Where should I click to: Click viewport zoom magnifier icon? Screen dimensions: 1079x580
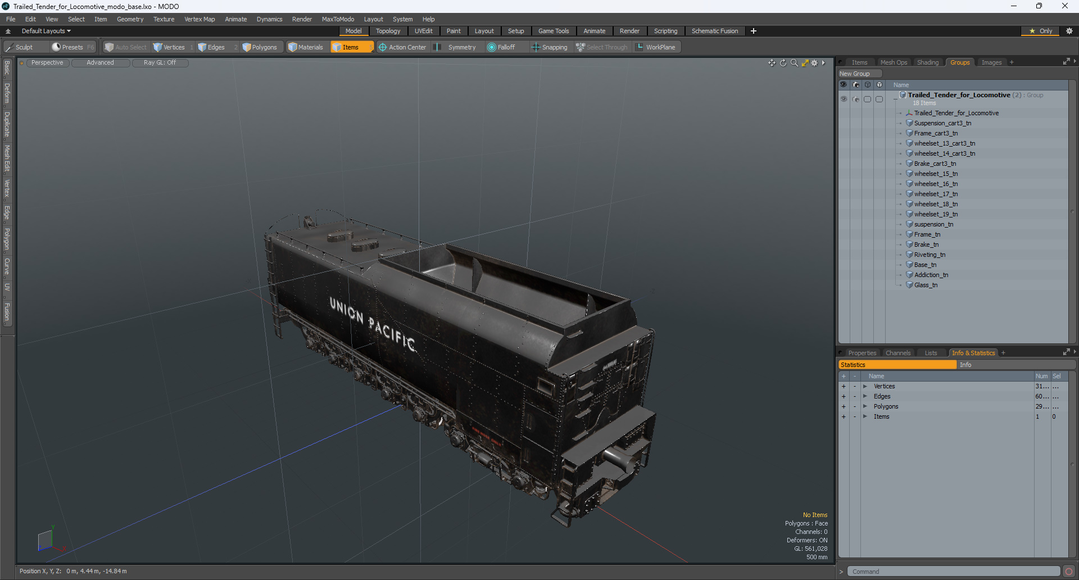click(x=794, y=63)
